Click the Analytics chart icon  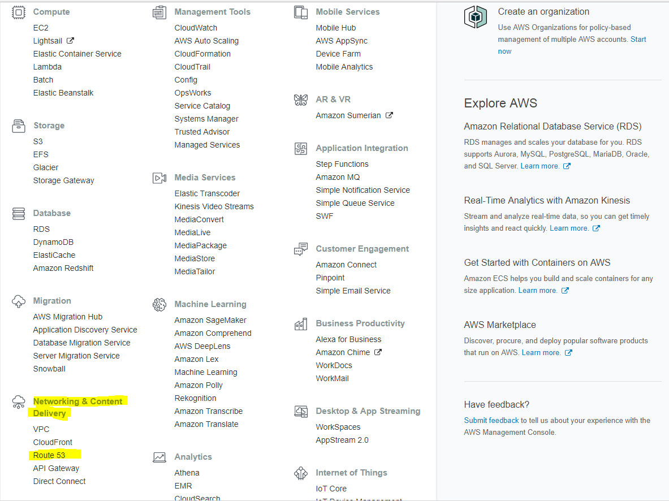coord(159,457)
